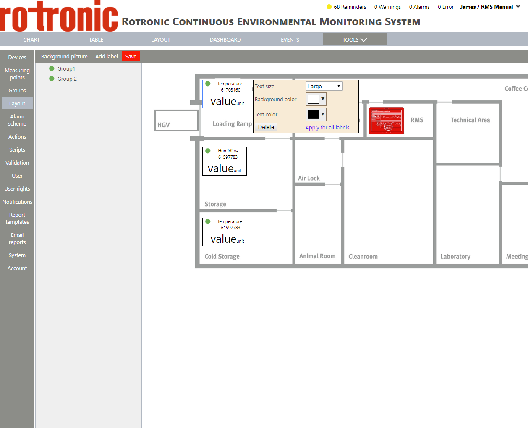Click green status dot beside Group1
This screenshot has height=428, width=528.
pos(52,68)
